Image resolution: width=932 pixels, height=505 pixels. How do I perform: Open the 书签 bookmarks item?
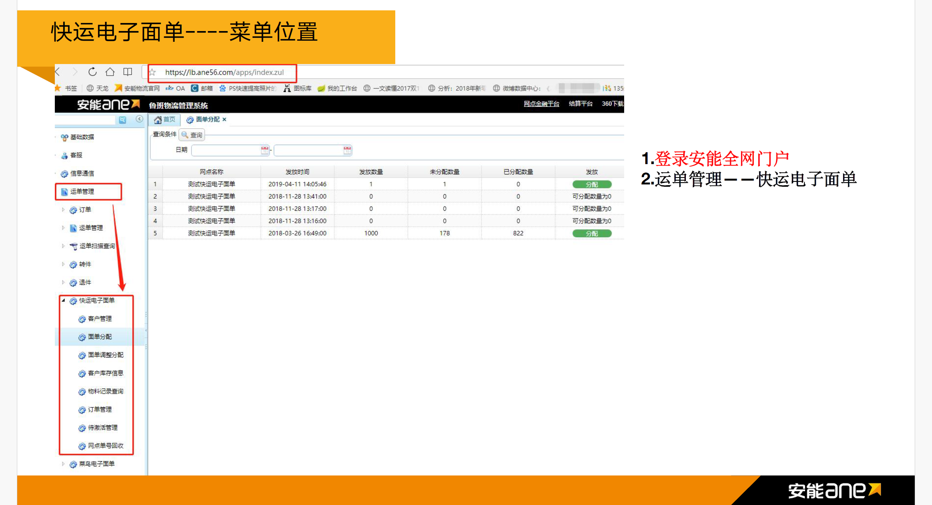click(67, 88)
